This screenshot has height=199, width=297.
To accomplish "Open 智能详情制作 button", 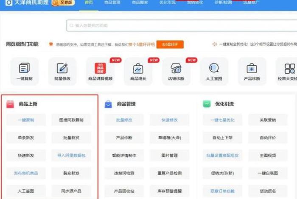I will click(124, 155).
